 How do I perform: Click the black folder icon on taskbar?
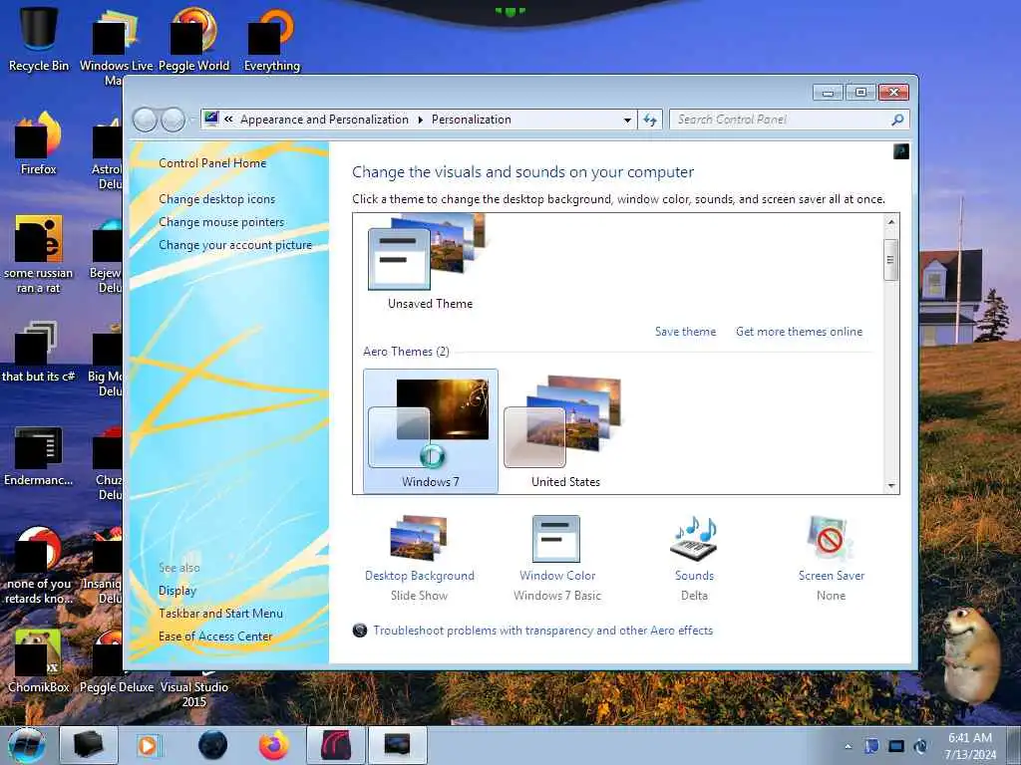(89, 745)
